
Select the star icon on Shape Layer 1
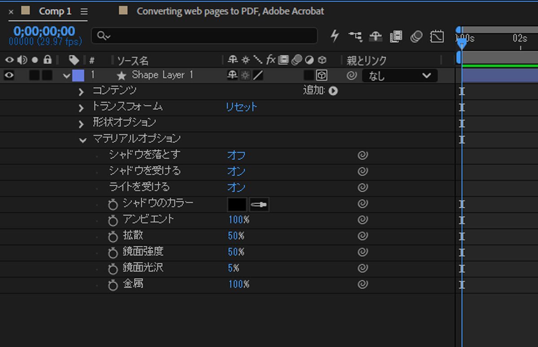[x=121, y=76]
